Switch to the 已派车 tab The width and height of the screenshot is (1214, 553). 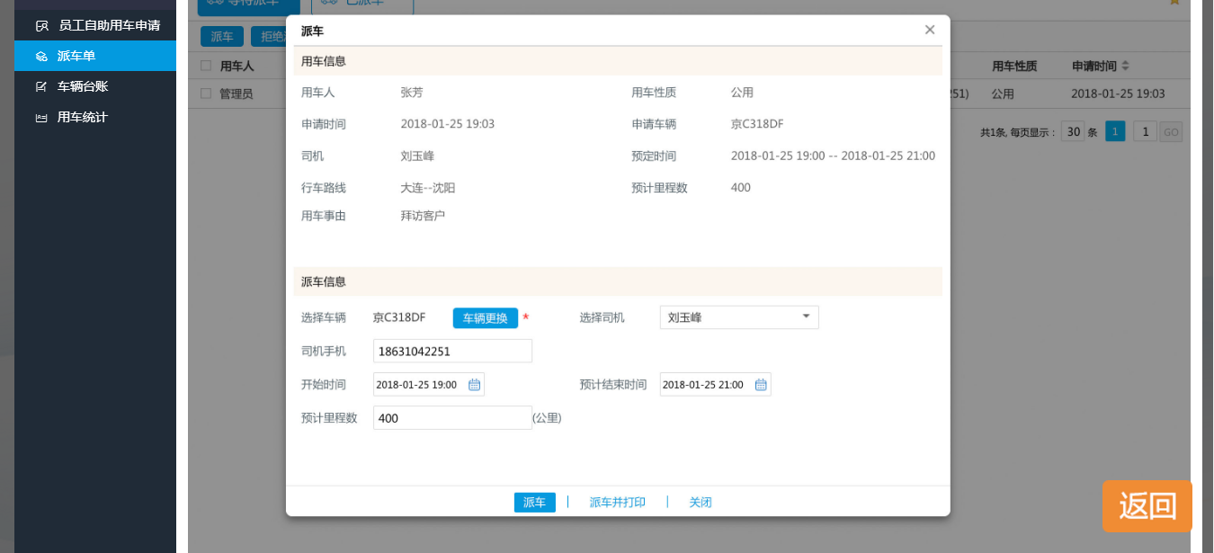pos(363,4)
